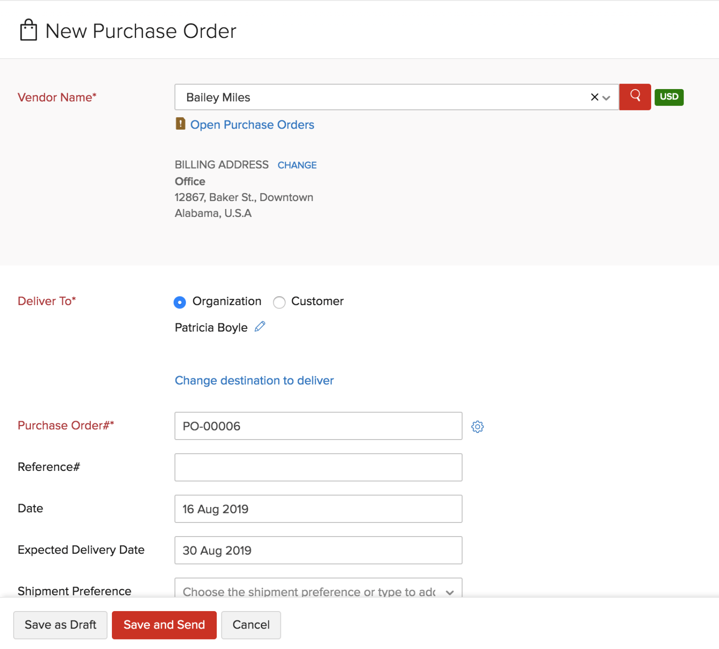Select Customer as delivery destination
Viewport: 719px width, 649px height.
click(279, 302)
